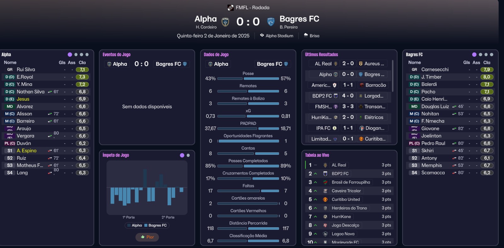Toggle the Bagres FC legend in the momentum chart

point(155,225)
